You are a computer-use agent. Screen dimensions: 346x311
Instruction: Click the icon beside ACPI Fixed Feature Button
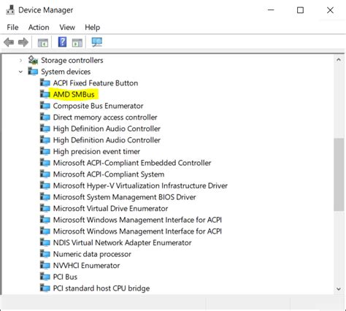(45, 83)
